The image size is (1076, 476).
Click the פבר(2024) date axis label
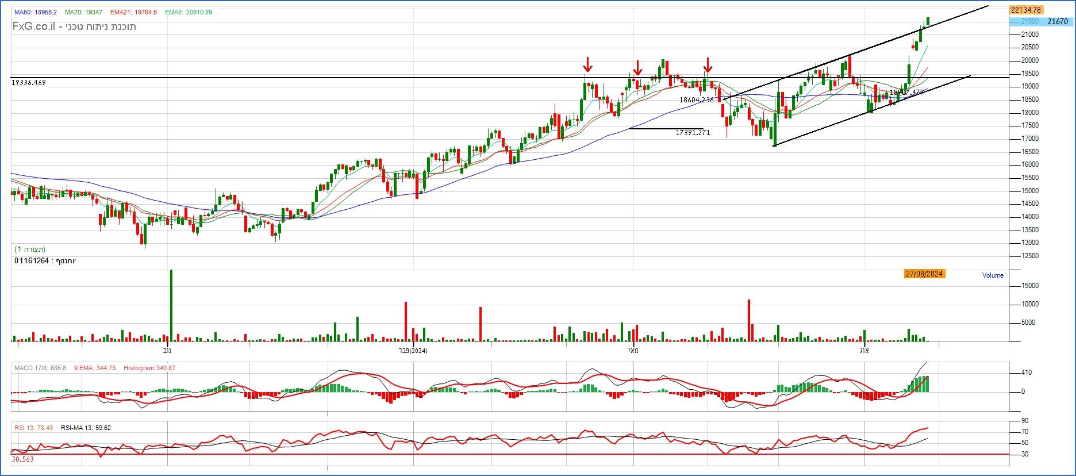point(411,350)
